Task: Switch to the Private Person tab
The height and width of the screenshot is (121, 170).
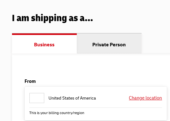Action: [109, 43]
